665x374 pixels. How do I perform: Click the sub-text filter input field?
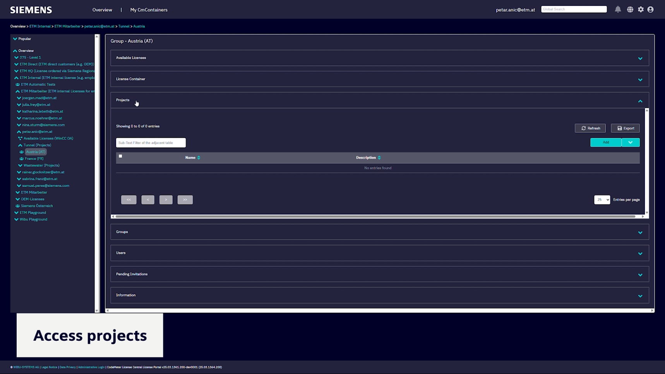click(x=151, y=143)
